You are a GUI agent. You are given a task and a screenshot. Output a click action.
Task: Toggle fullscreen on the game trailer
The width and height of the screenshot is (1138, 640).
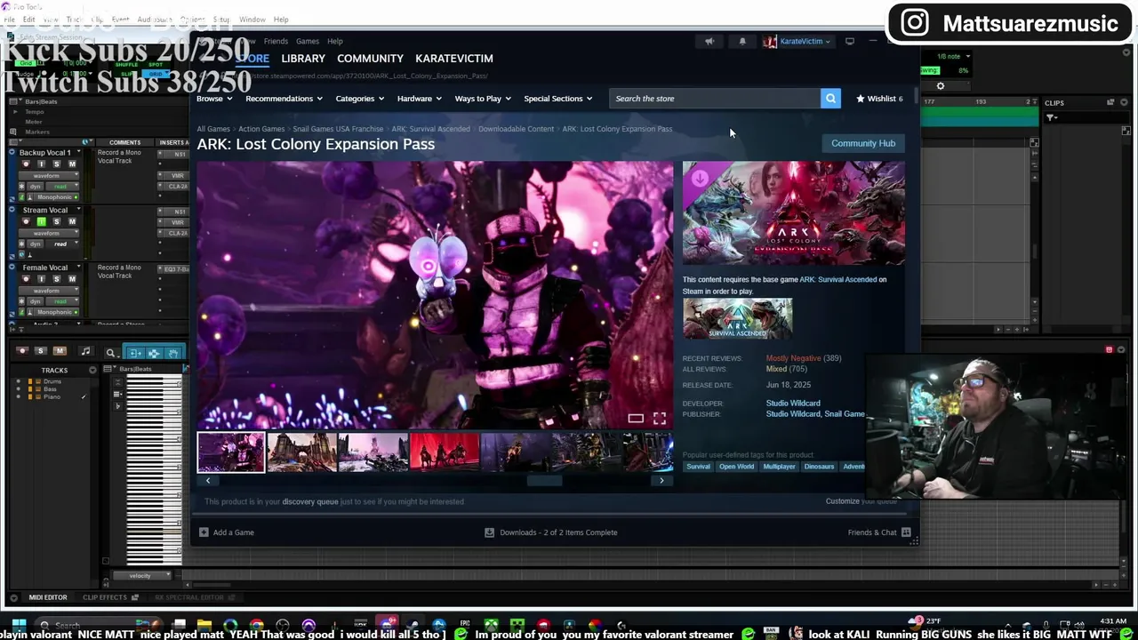click(660, 418)
